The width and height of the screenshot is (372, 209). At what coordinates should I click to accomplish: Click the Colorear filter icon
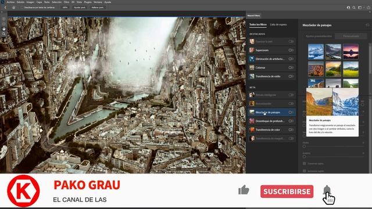[x=252, y=67]
